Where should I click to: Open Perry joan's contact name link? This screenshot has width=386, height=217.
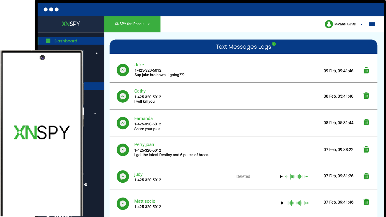pyautogui.click(x=144, y=144)
